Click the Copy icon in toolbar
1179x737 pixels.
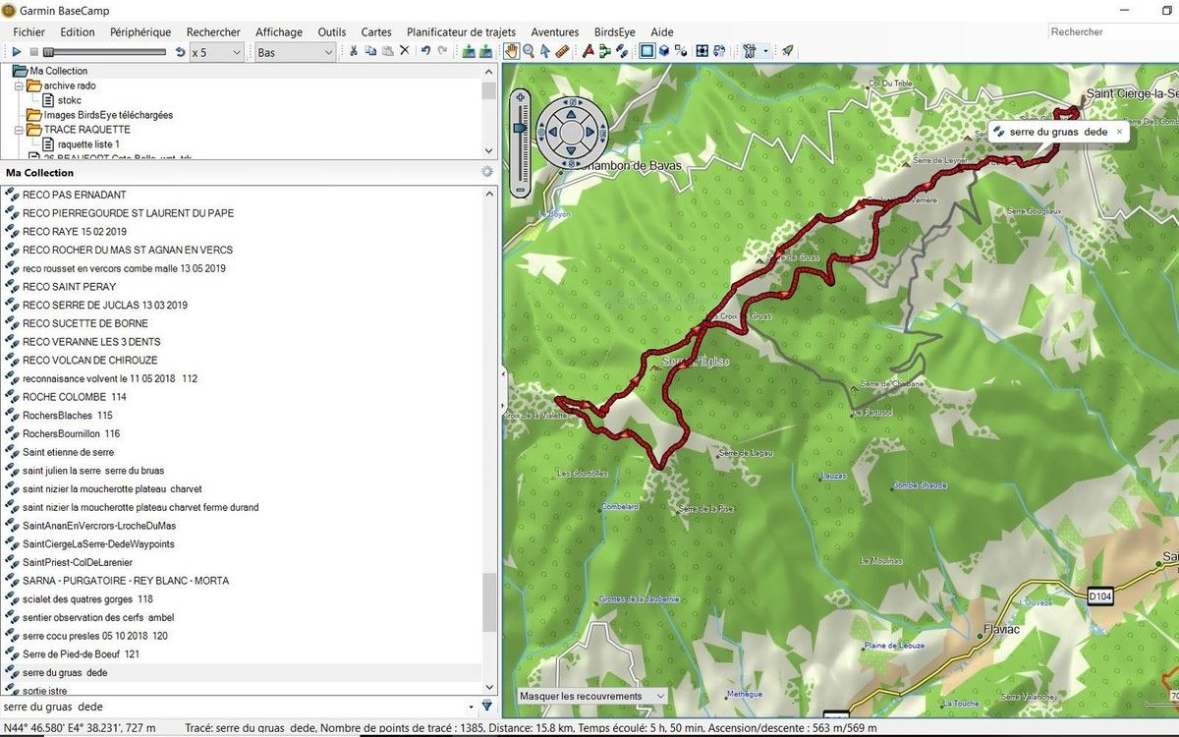click(x=370, y=51)
